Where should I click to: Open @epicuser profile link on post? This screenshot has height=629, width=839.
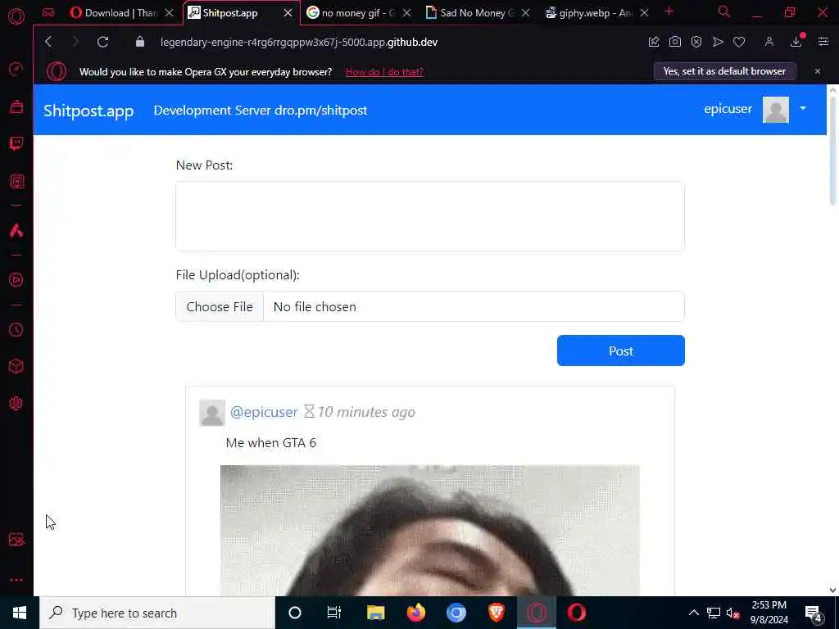[x=264, y=412]
